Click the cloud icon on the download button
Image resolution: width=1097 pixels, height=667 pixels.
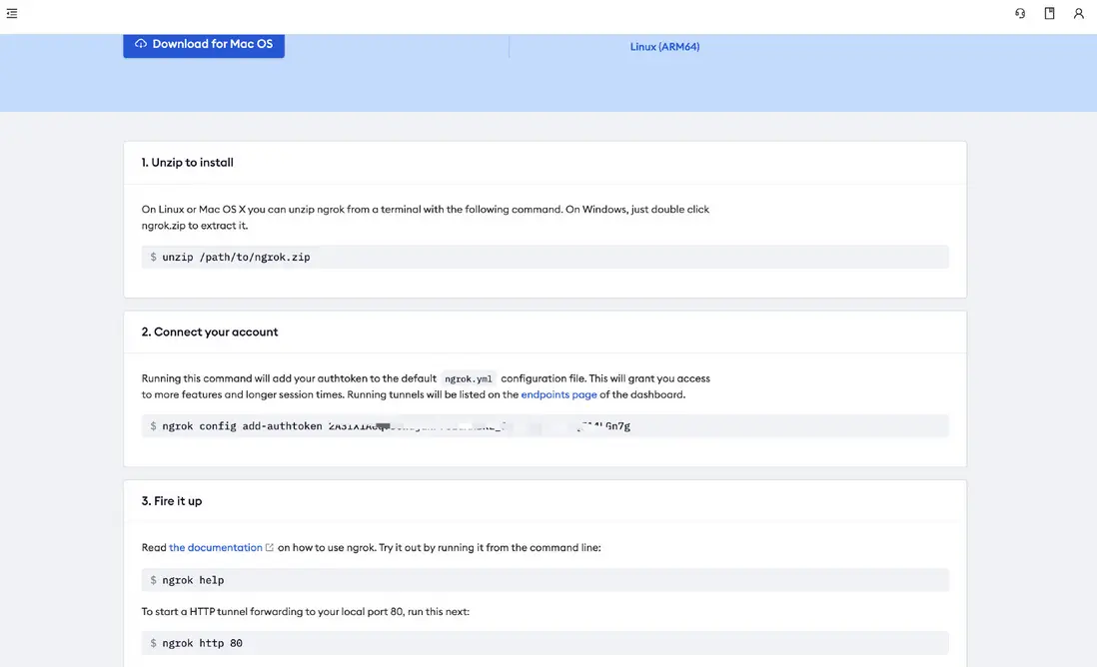point(141,44)
